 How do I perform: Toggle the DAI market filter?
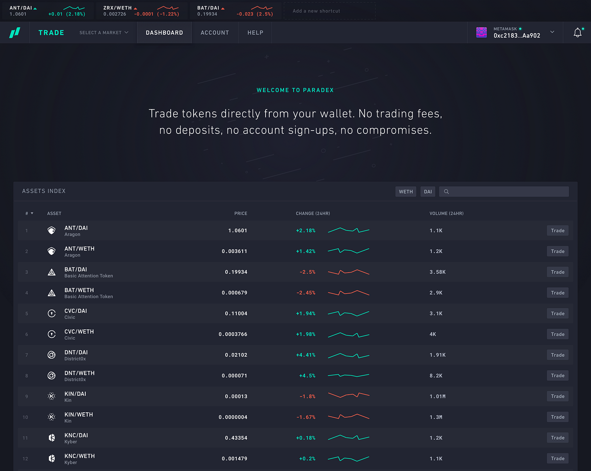pyautogui.click(x=428, y=191)
